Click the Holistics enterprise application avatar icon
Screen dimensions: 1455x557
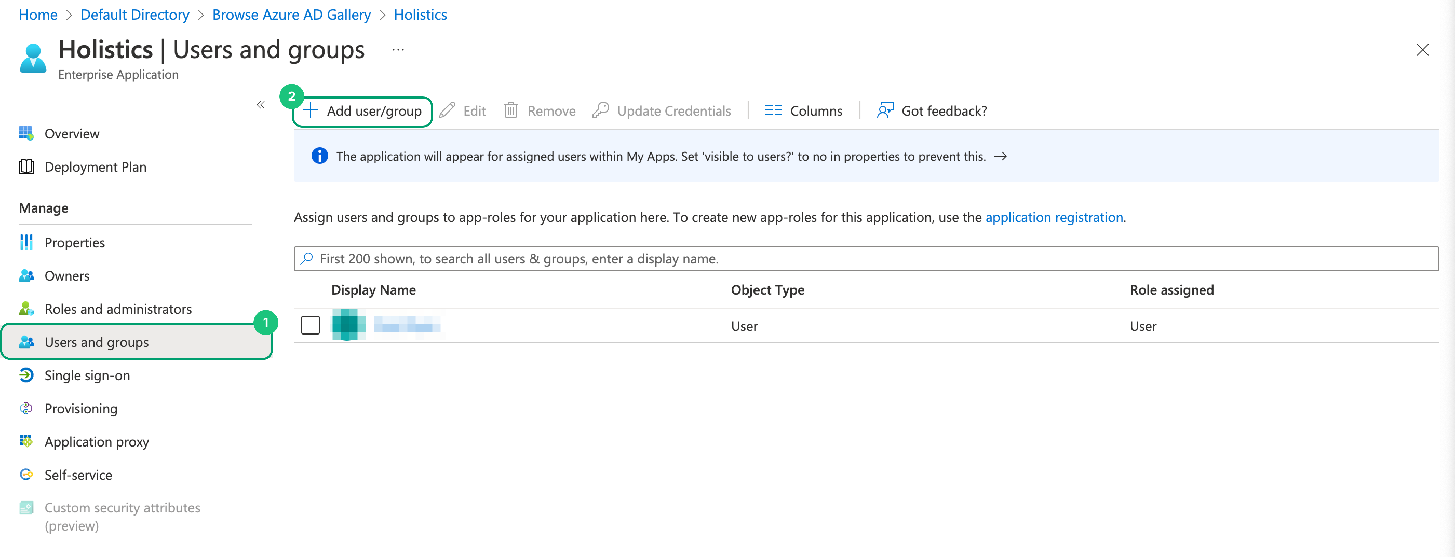33,58
